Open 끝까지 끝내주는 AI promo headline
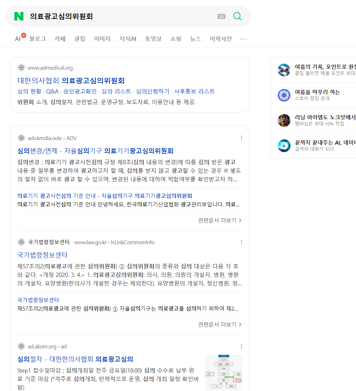Screen dimensions: 356x391 (325, 143)
